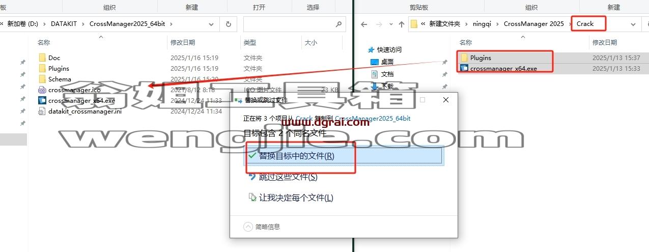Open the CrossManager2025_64bit destination link in dialog
Viewport: 649px width, 252px height.
pos(373,118)
